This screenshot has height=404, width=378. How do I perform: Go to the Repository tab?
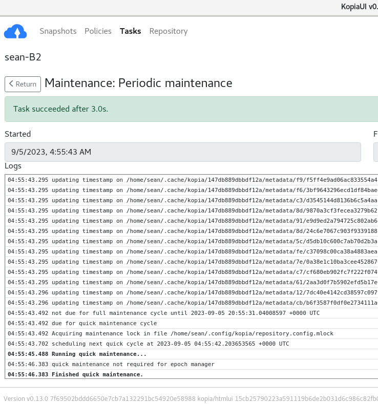(169, 31)
